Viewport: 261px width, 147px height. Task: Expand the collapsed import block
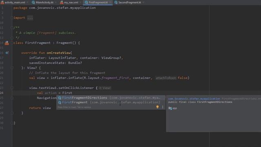[12, 18]
